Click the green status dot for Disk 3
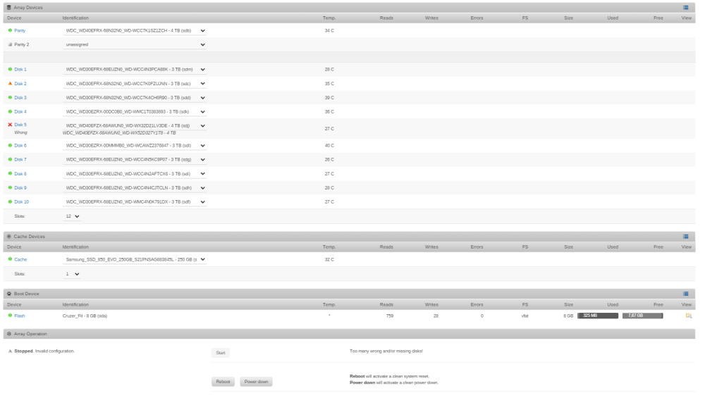 click(10, 97)
